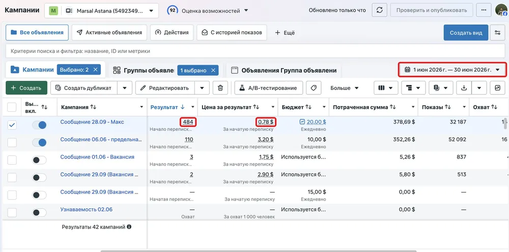The height and width of the screenshot is (252, 509).
Task: Click the Создать вид button
Action: point(466,33)
